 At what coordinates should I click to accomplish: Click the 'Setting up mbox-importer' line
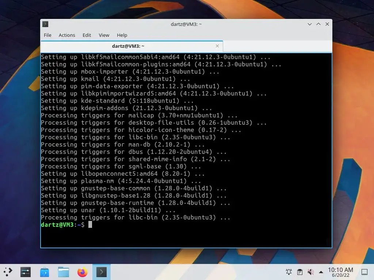click(130, 72)
